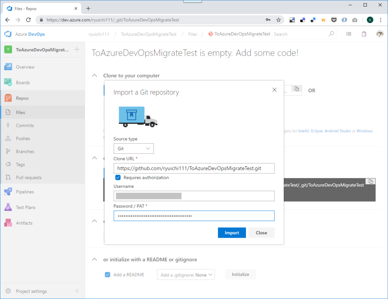Click the Clone URL input field
The height and width of the screenshot is (299, 388).
tap(194, 168)
